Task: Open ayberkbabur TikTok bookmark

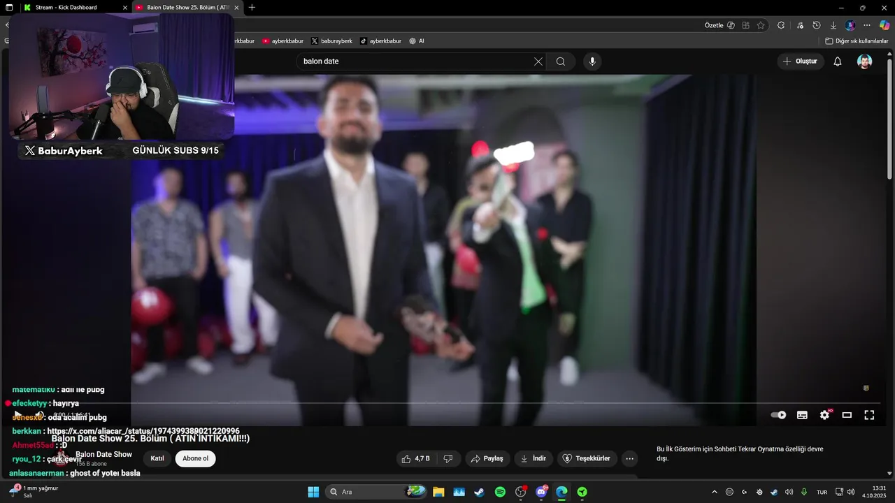Action: (380, 41)
